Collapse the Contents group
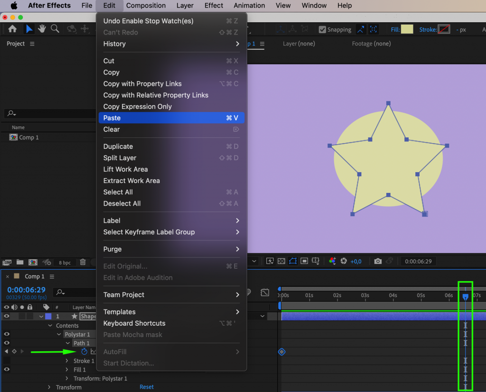The image size is (486, 392). coord(50,326)
